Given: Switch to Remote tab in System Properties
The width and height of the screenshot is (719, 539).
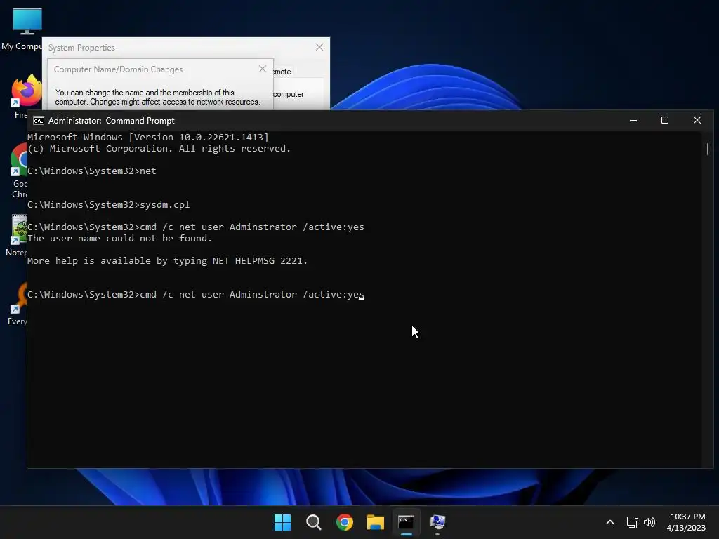Looking at the screenshot, I should click(282, 72).
